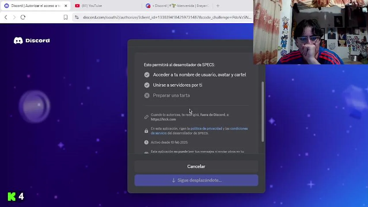The height and width of the screenshot is (207, 368).
Task: Click the Discord logo on the page
Action: (x=32, y=41)
